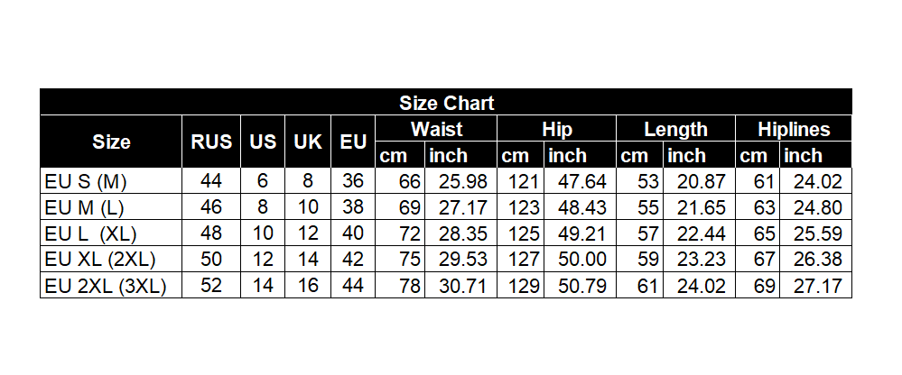The image size is (902, 375).
Task: Click the 25.98 inch waist cell
Action: pyautogui.click(x=461, y=181)
